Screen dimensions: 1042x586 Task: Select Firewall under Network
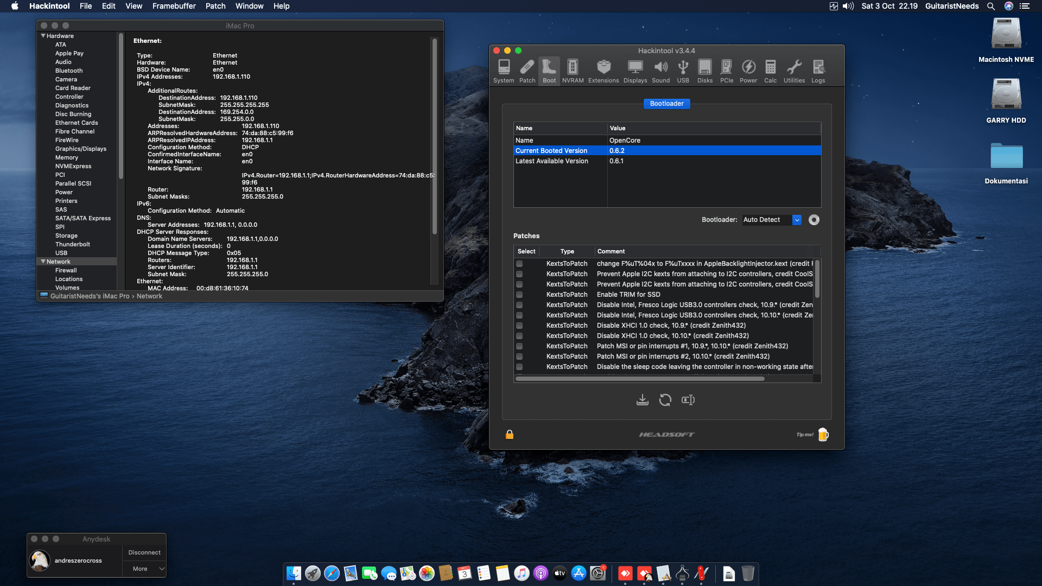66,270
